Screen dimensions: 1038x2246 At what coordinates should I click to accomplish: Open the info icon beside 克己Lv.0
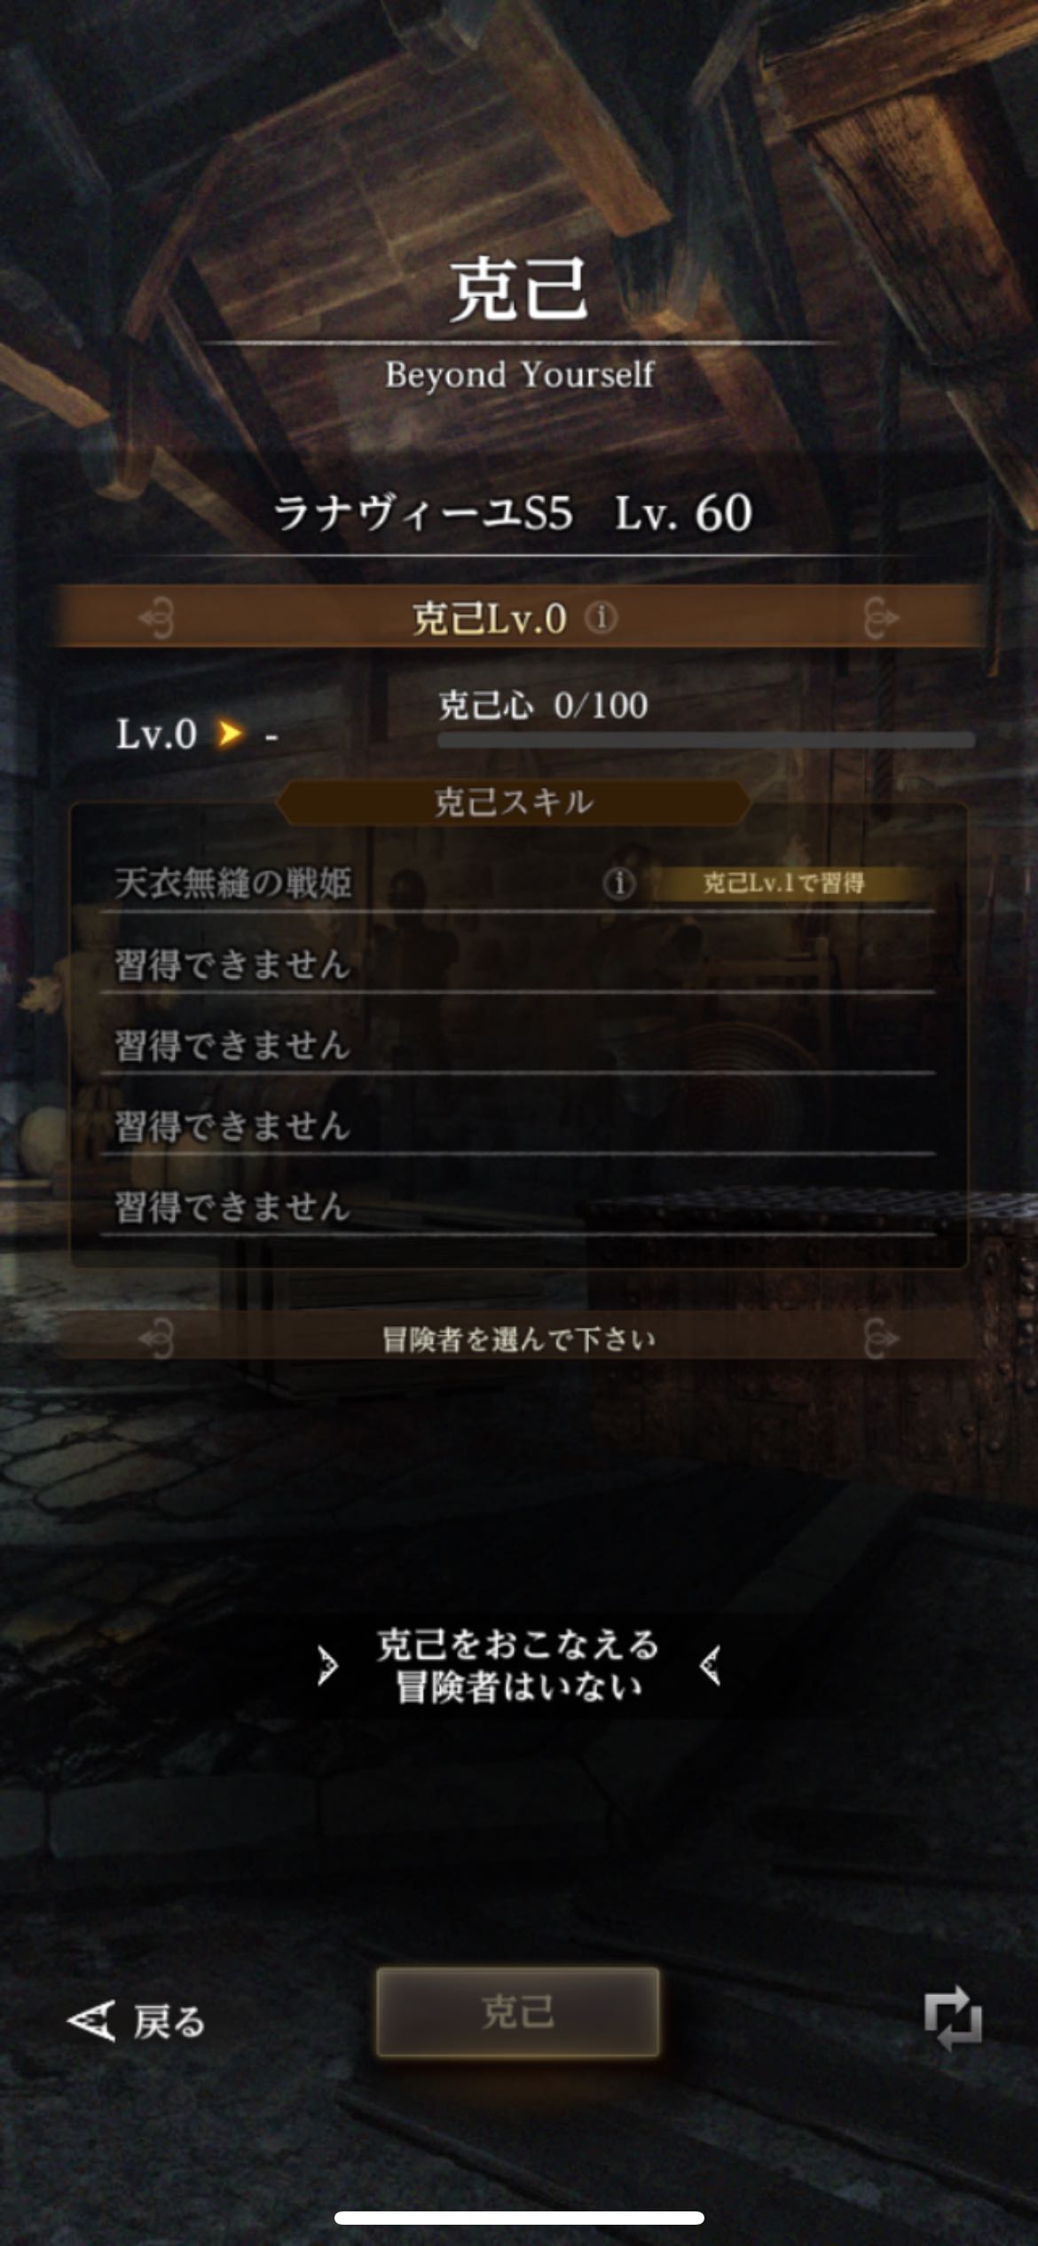601,617
